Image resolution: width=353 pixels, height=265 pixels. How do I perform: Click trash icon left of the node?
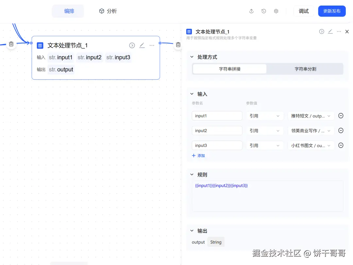[11, 44]
